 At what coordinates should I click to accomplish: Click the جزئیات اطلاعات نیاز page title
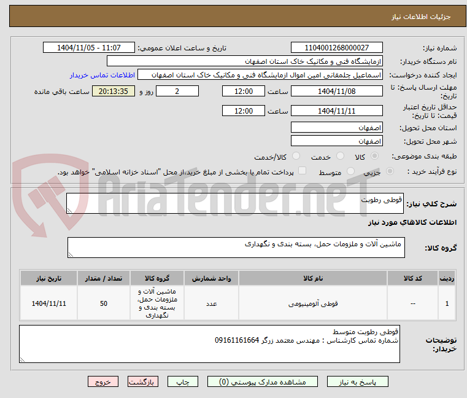420,17
